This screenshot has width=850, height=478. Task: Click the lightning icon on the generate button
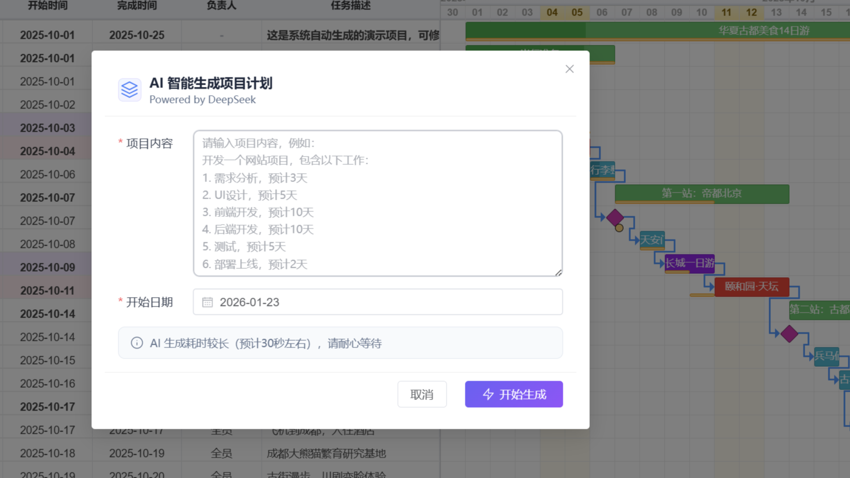click(489, 394)
